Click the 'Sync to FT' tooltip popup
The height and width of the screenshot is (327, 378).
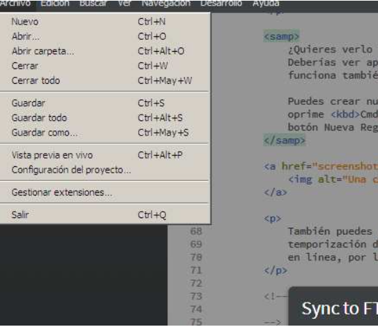click(x=333, y=307)
